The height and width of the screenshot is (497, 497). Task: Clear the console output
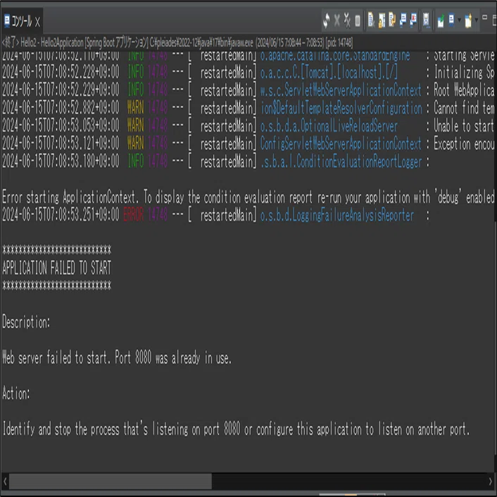(371, 21)
